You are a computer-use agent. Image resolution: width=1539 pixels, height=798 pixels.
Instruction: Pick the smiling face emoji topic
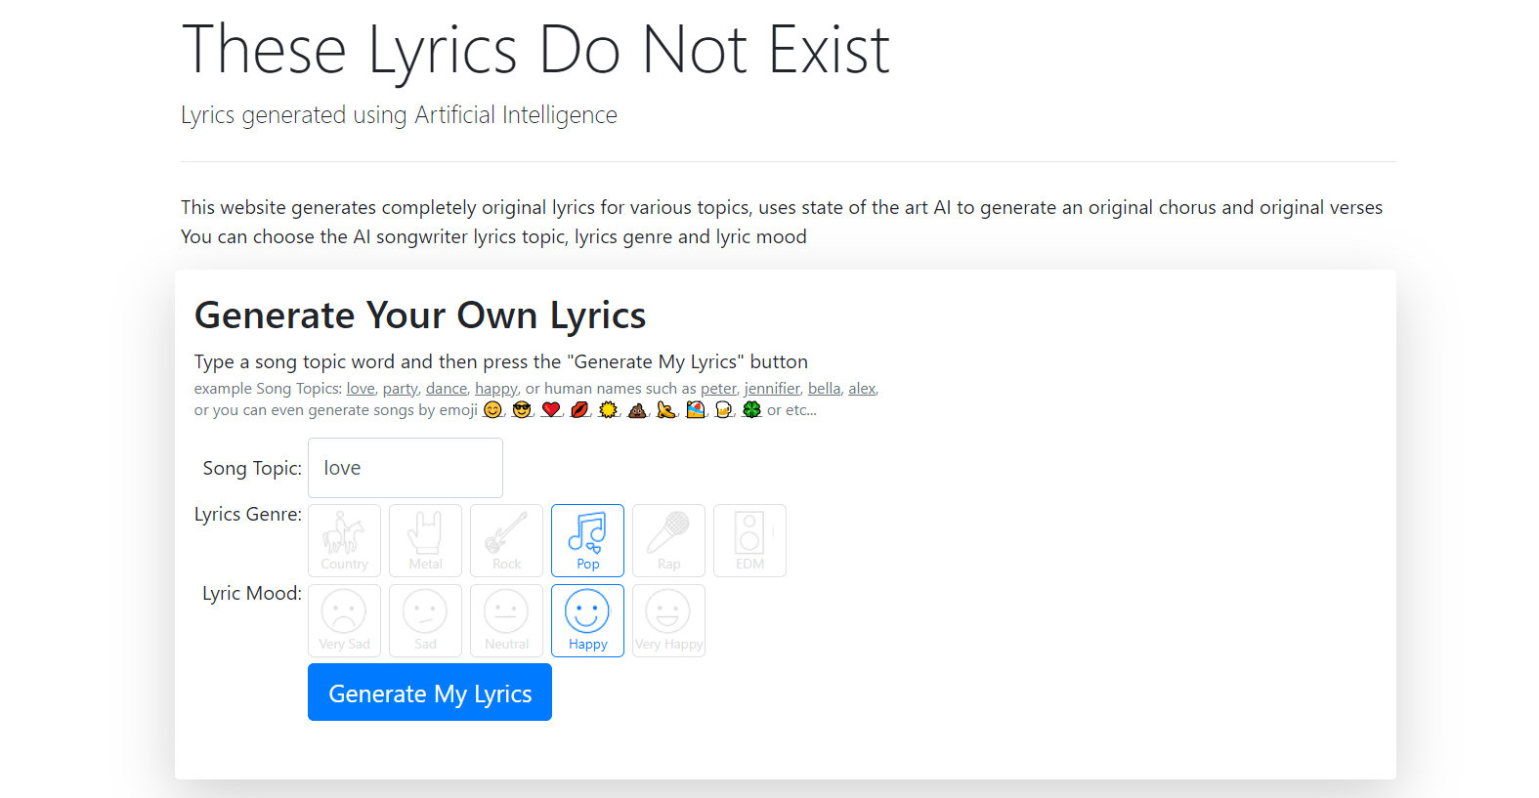pos(493,410)
